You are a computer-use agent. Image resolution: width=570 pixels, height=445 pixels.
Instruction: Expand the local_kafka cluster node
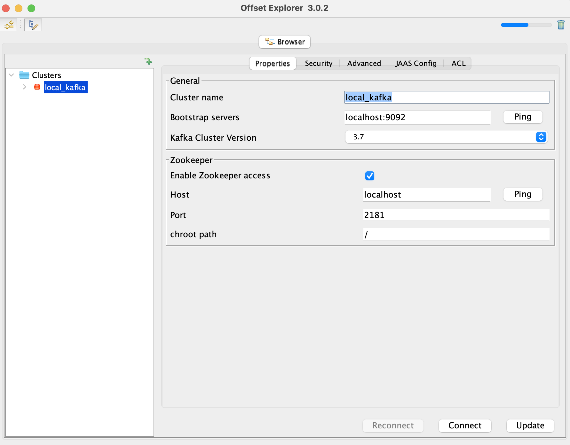(x=25, y=87)
